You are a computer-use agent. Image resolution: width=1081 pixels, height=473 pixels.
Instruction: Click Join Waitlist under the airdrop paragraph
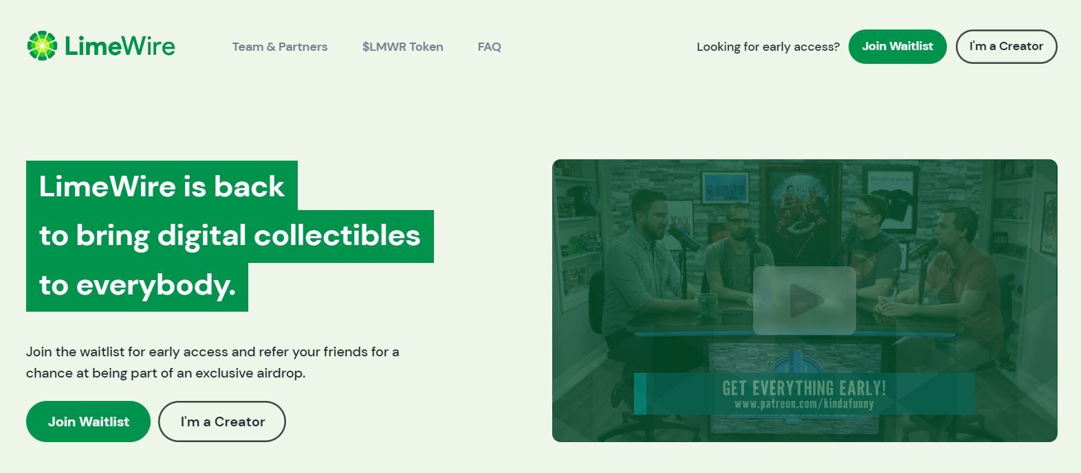pos(88,422)
